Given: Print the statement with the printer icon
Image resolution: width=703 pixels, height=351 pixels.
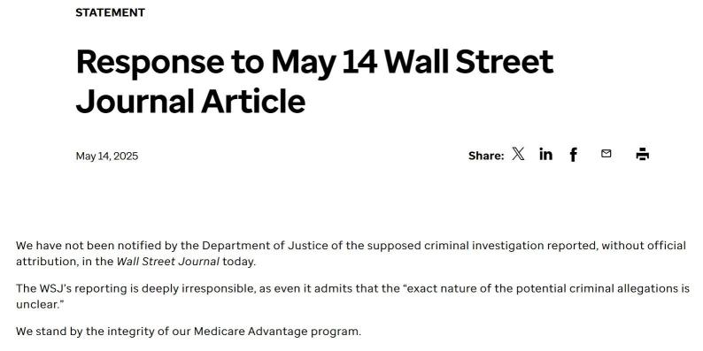Looking at the screenshot, I should click(x=643, y=154).
